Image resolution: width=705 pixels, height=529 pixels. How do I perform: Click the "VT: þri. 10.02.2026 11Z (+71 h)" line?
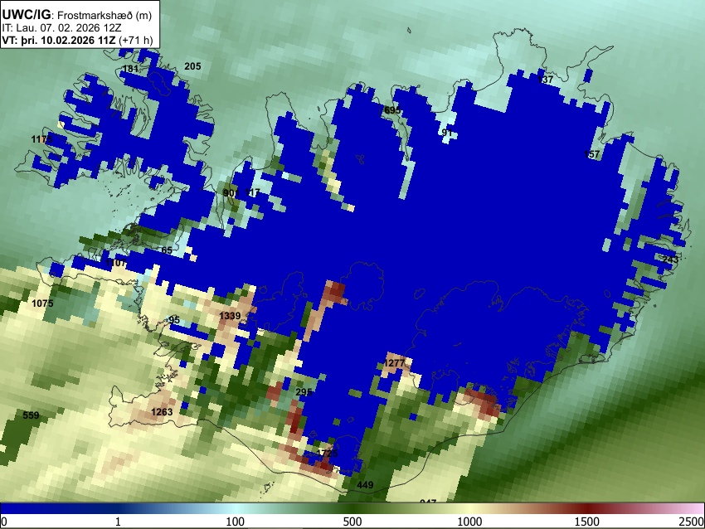tap(77, 40)
